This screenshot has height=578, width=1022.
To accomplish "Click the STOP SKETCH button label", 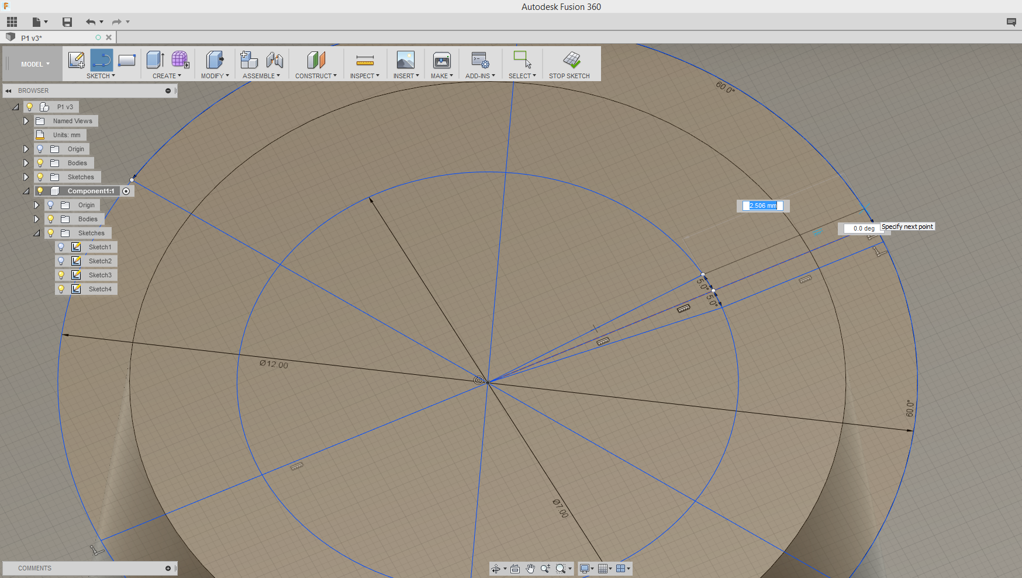I will [569, 76].
